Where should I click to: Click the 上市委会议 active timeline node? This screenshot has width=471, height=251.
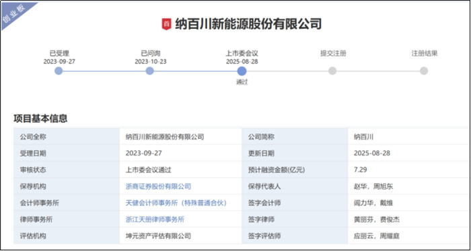pos(242,71)
